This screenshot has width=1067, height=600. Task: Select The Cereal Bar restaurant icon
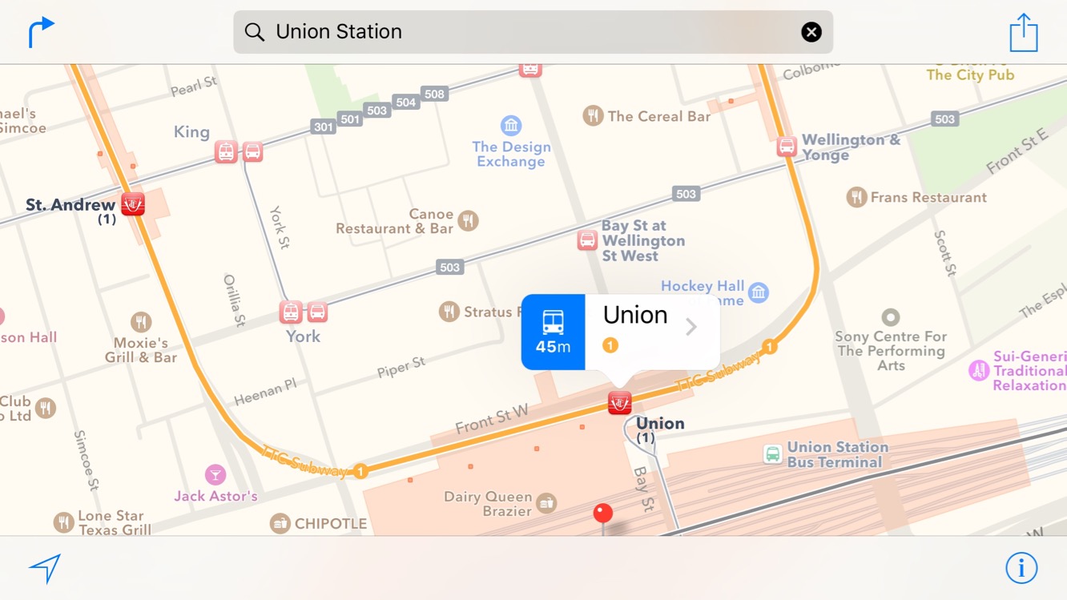click(593, 116)
